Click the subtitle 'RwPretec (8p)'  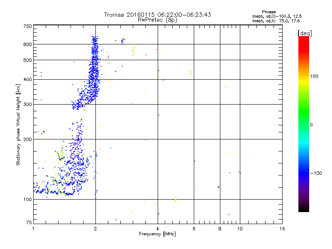tap(157, 20)
